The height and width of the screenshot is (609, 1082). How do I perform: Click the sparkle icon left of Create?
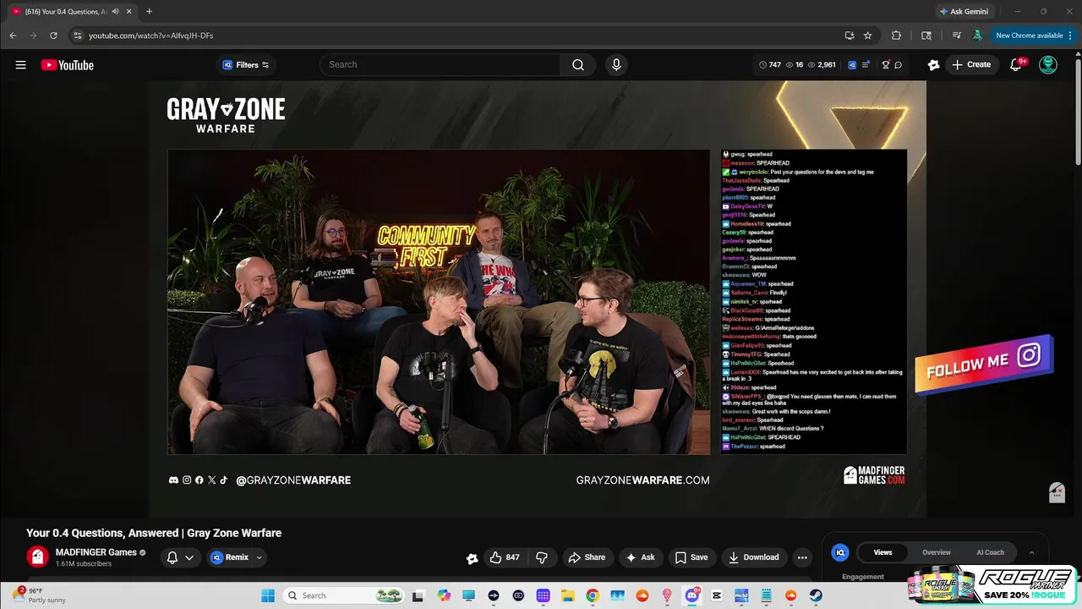tap(933, 65)
